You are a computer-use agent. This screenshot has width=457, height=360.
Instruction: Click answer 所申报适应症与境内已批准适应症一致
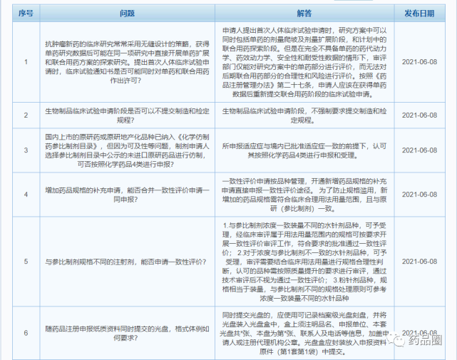tap(304, 150)
